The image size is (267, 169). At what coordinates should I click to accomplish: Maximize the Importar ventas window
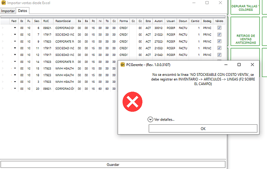tap(207, 3)
